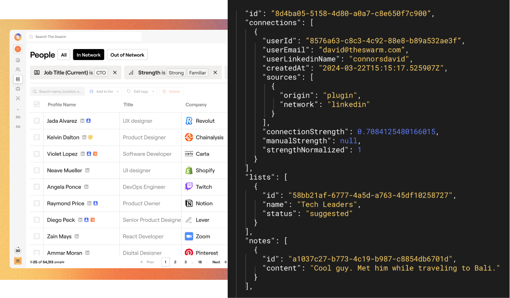Viewport: 510px width, 298px height.
Task: Click the Delete button in toolbar
Action: [172, 91]
